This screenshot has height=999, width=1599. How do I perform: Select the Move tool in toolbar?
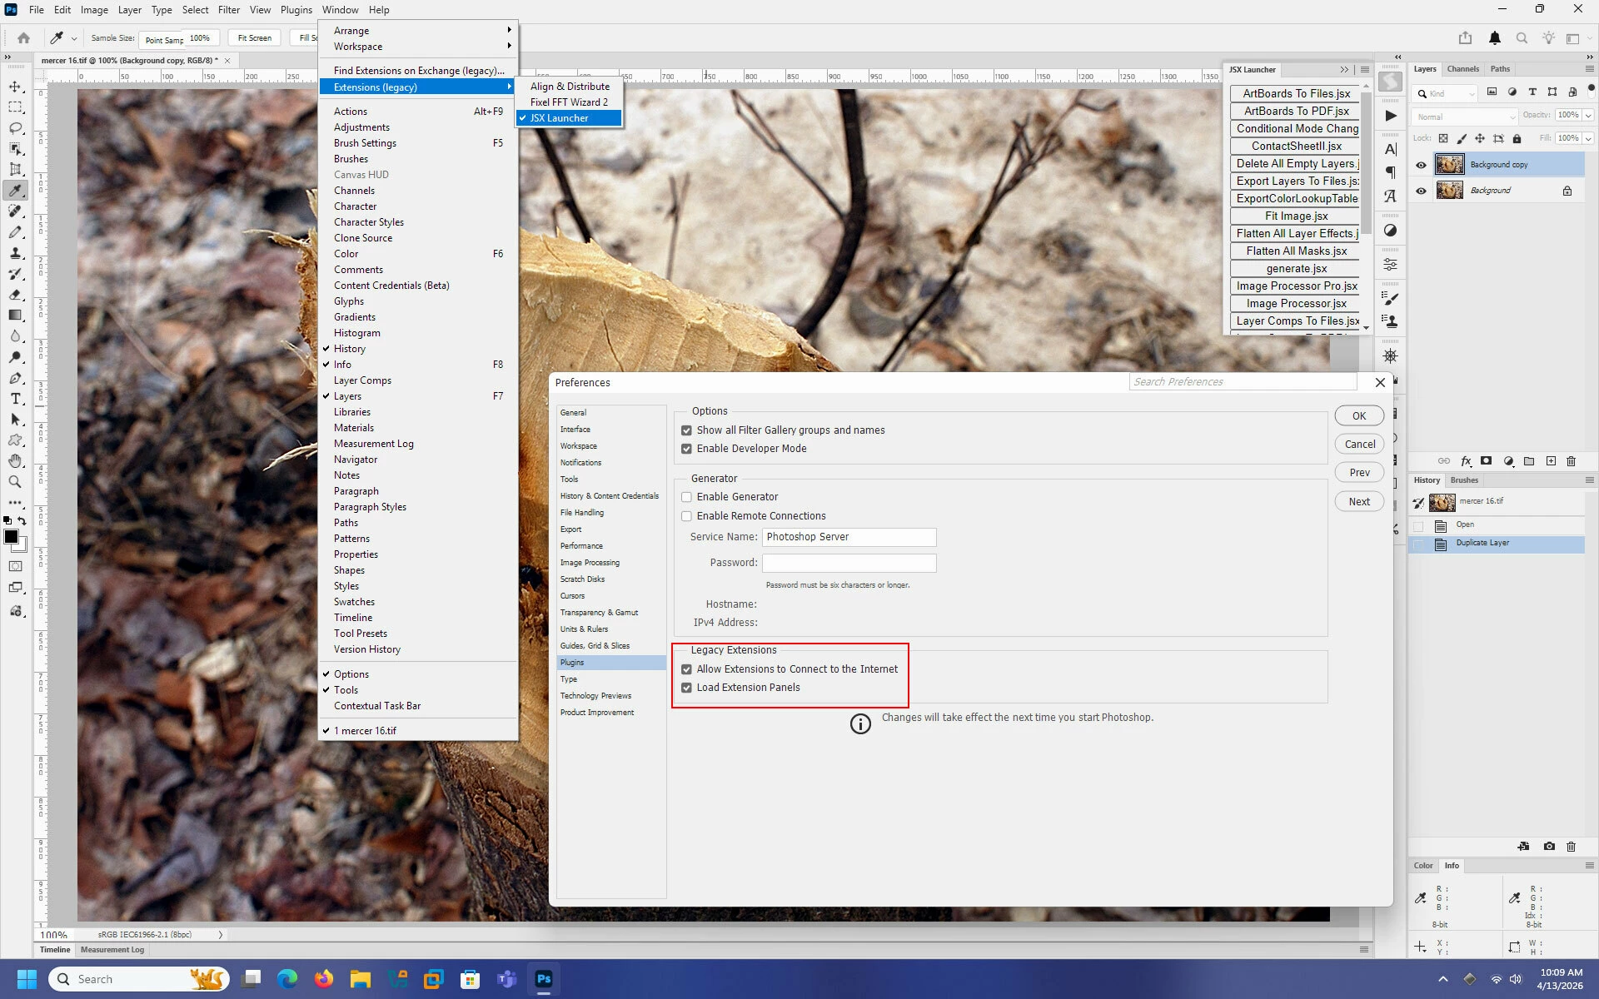tap(15, 87)
